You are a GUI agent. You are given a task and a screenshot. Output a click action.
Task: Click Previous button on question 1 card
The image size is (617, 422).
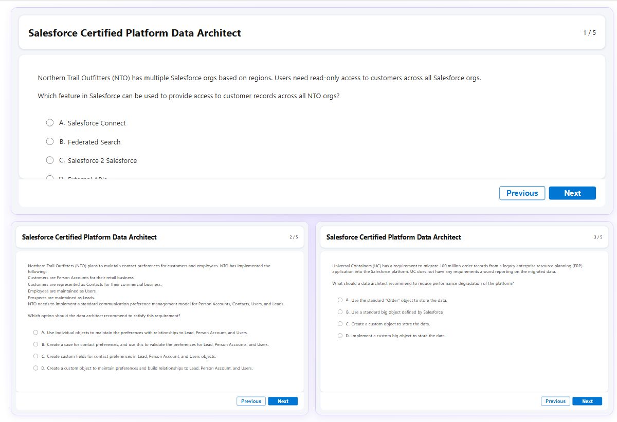(x=522, y=193)
